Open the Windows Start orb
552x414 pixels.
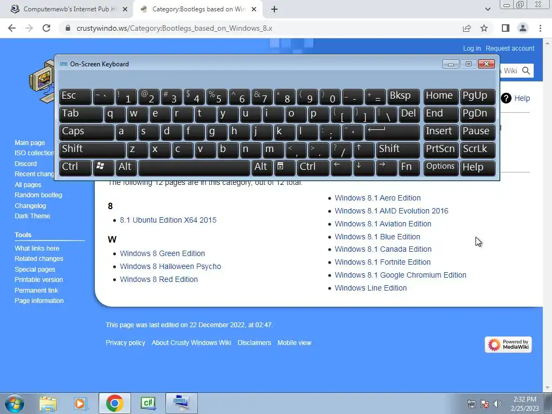pyautogui.click(x=15, y=403)
